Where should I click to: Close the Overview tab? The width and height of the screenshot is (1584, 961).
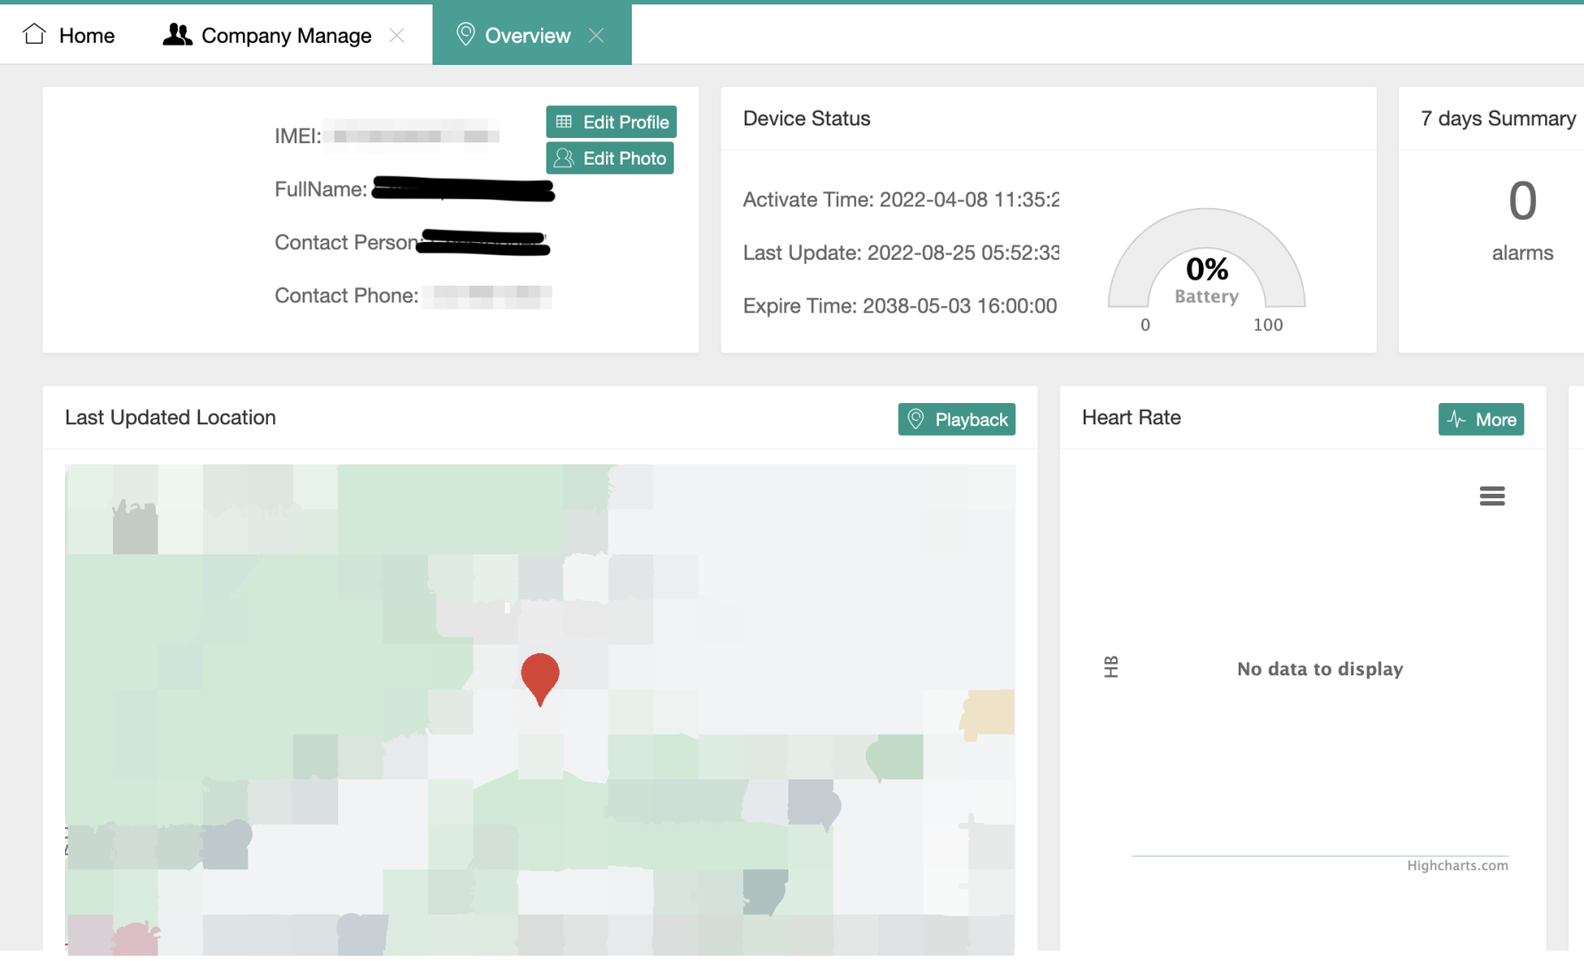pos(596,35)
